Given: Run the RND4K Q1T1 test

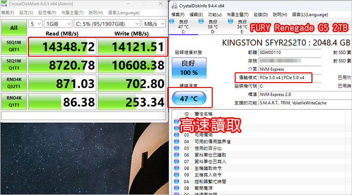Looking at the screenshot, I should pyautogui.click(x=14, y=102).
